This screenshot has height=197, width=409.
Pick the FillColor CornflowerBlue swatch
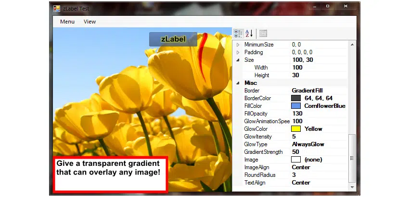pyautogui.click(x=296, y=106)
